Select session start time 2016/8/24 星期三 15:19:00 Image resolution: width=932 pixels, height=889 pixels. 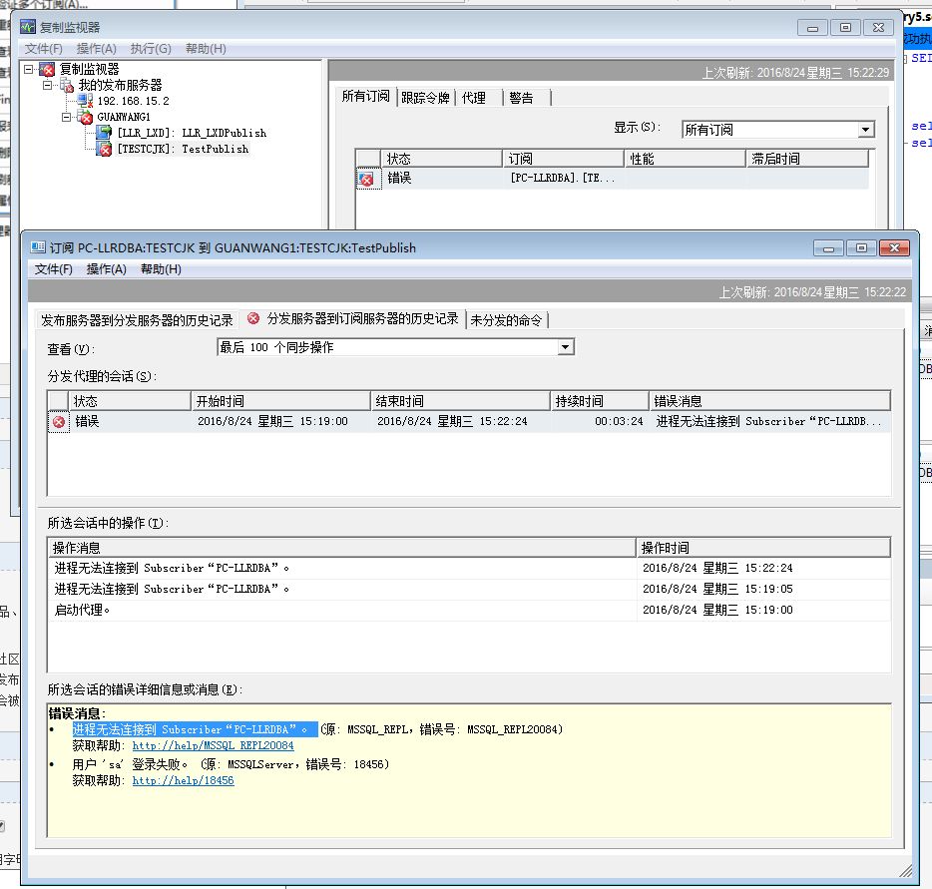(272, 421)
